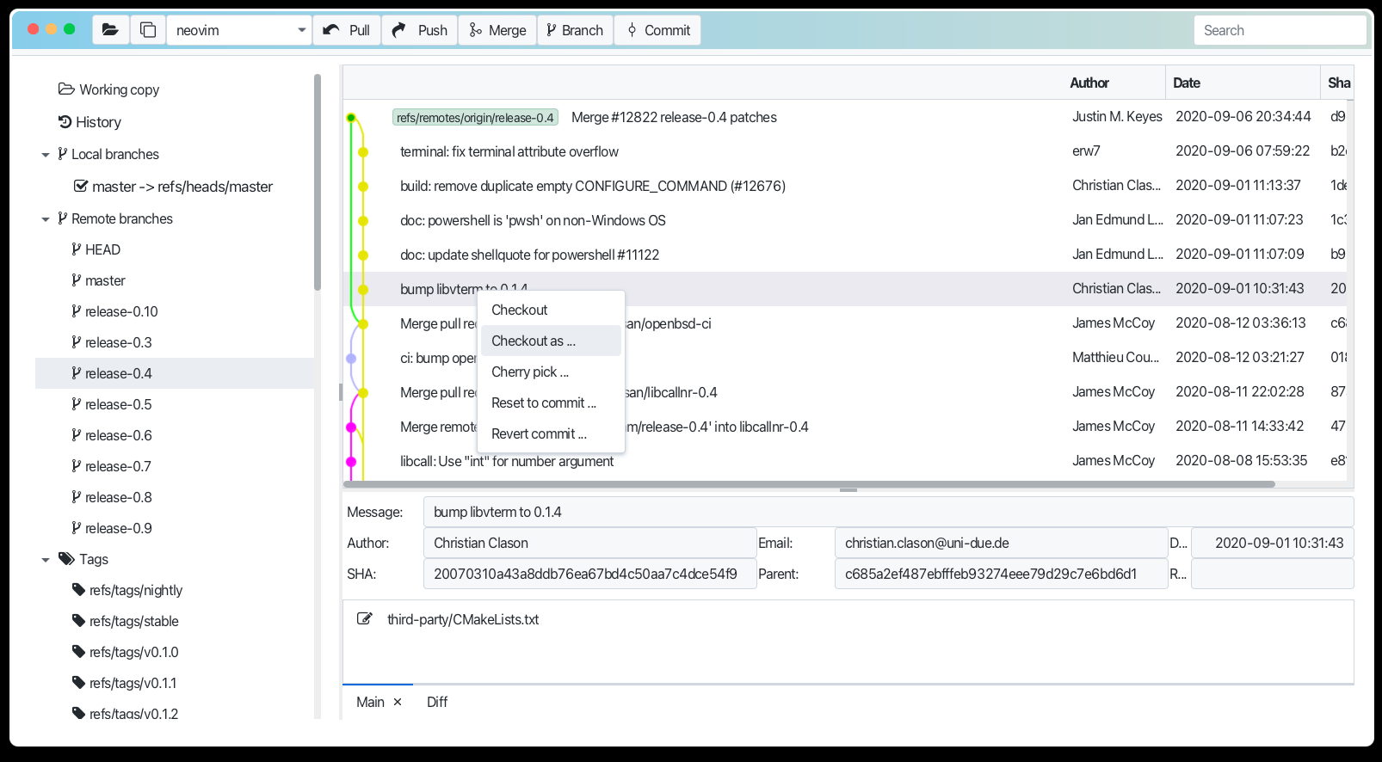Collapse the Remote branches section

click(x=46, y=219)
